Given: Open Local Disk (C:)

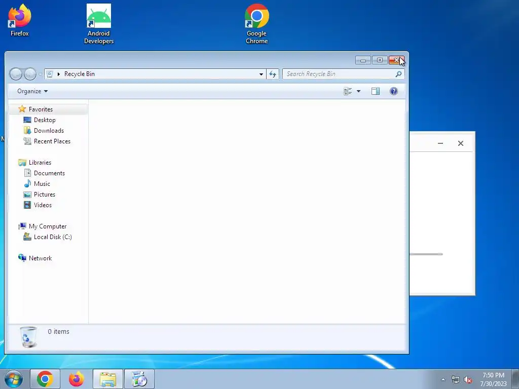Looking at the screenshot, I should pyautogui.click(x=53, y=237).
